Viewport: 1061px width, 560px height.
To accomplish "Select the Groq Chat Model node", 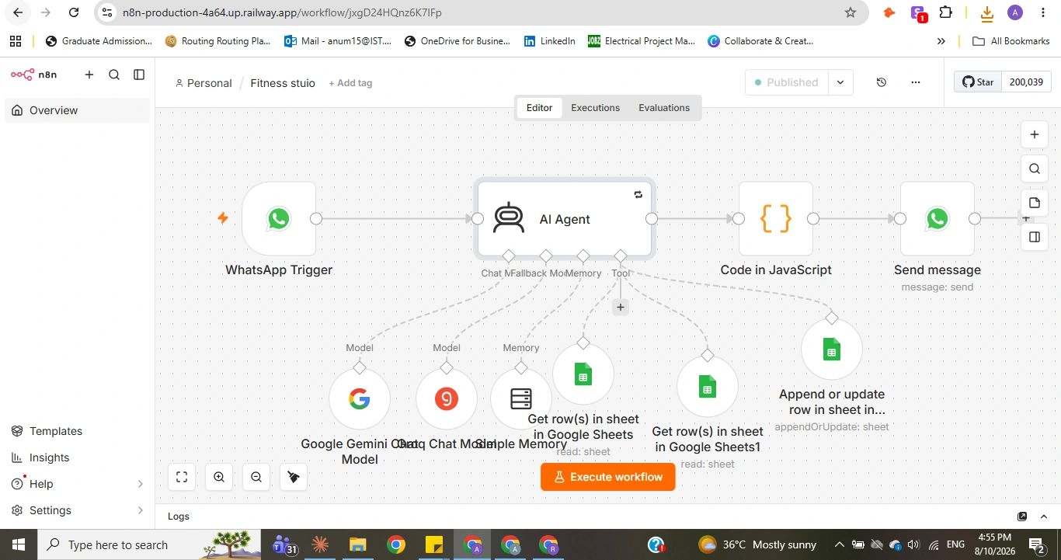I will tap(447, 399).
